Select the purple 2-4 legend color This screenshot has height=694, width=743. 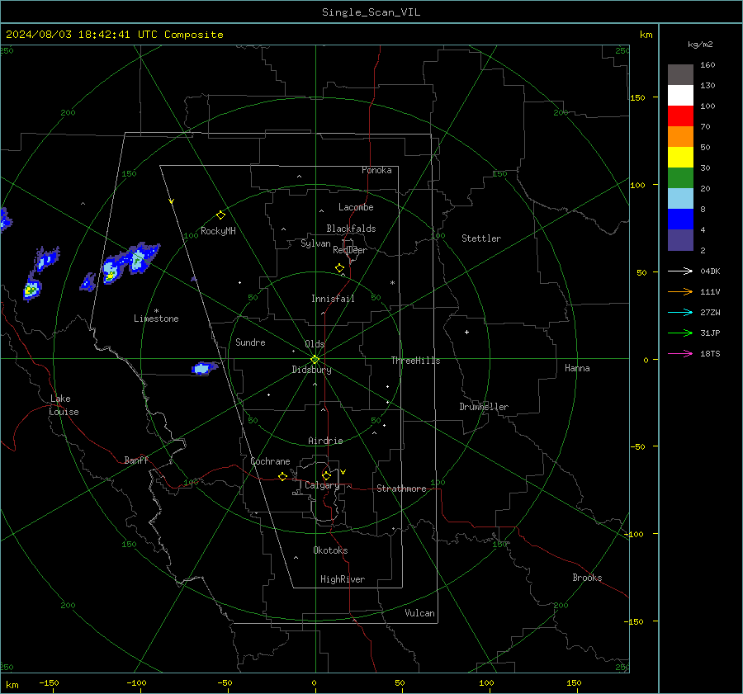pyautogui.click(x=680, y=240)
